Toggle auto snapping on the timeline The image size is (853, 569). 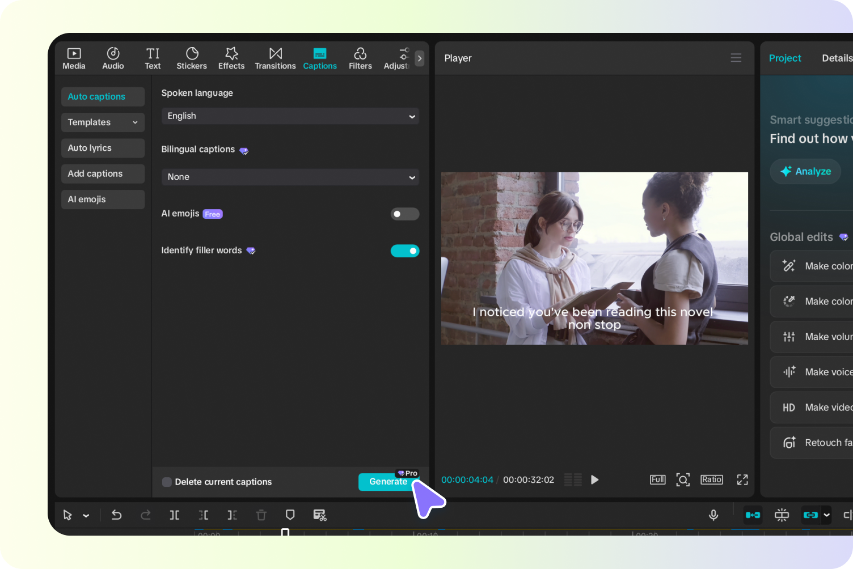782,515
